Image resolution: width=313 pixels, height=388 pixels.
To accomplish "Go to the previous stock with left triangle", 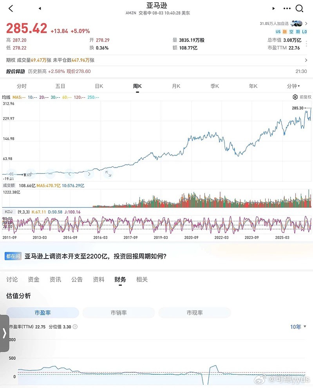I will pyautogui.click(x=40, y=8).
